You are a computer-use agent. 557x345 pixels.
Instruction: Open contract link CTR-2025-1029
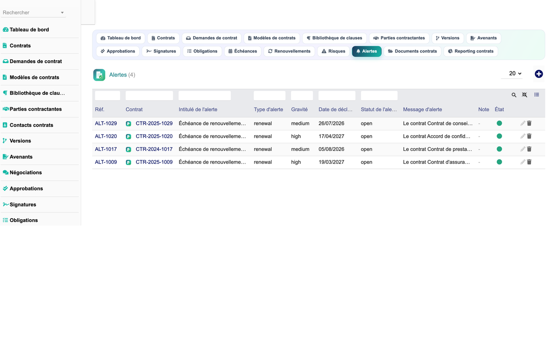coord(154,124)
